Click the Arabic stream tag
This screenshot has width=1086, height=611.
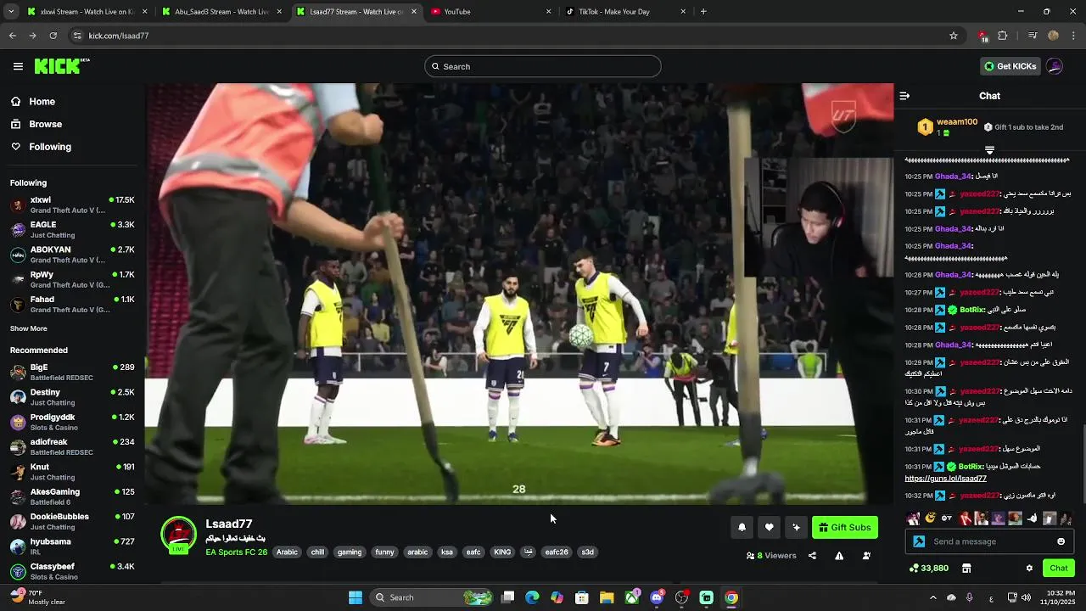coord(287,552)
